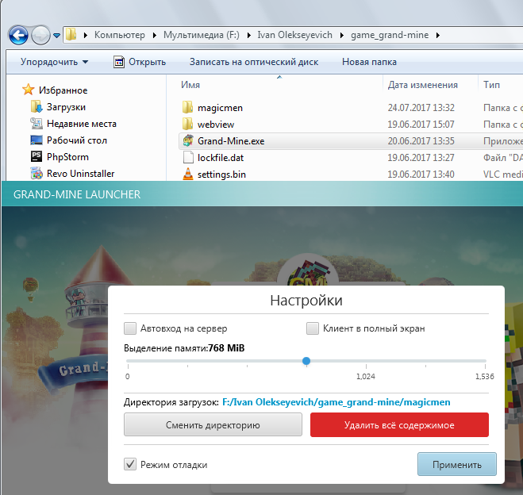523x495 pixels.
Task: Sort files by the Имя column header
Action: point(190,85)
